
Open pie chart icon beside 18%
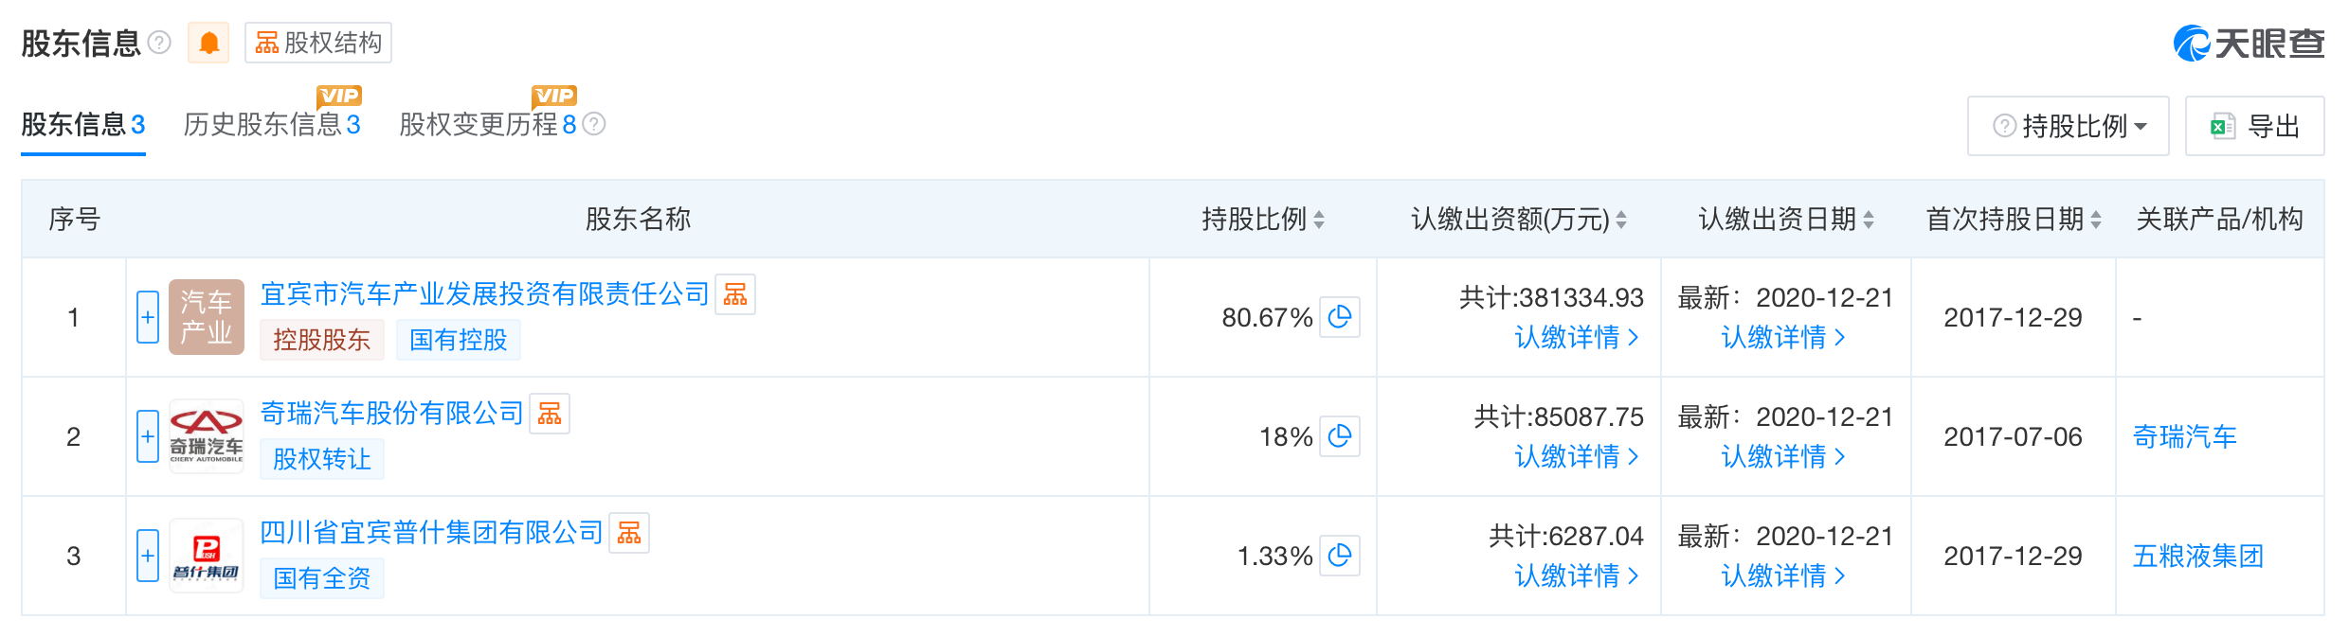click(x=1340, y=436)
